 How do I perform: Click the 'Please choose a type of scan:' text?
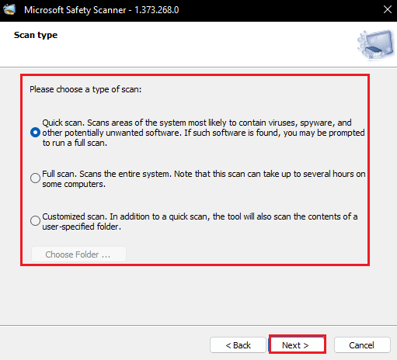[x=85, y=89]
